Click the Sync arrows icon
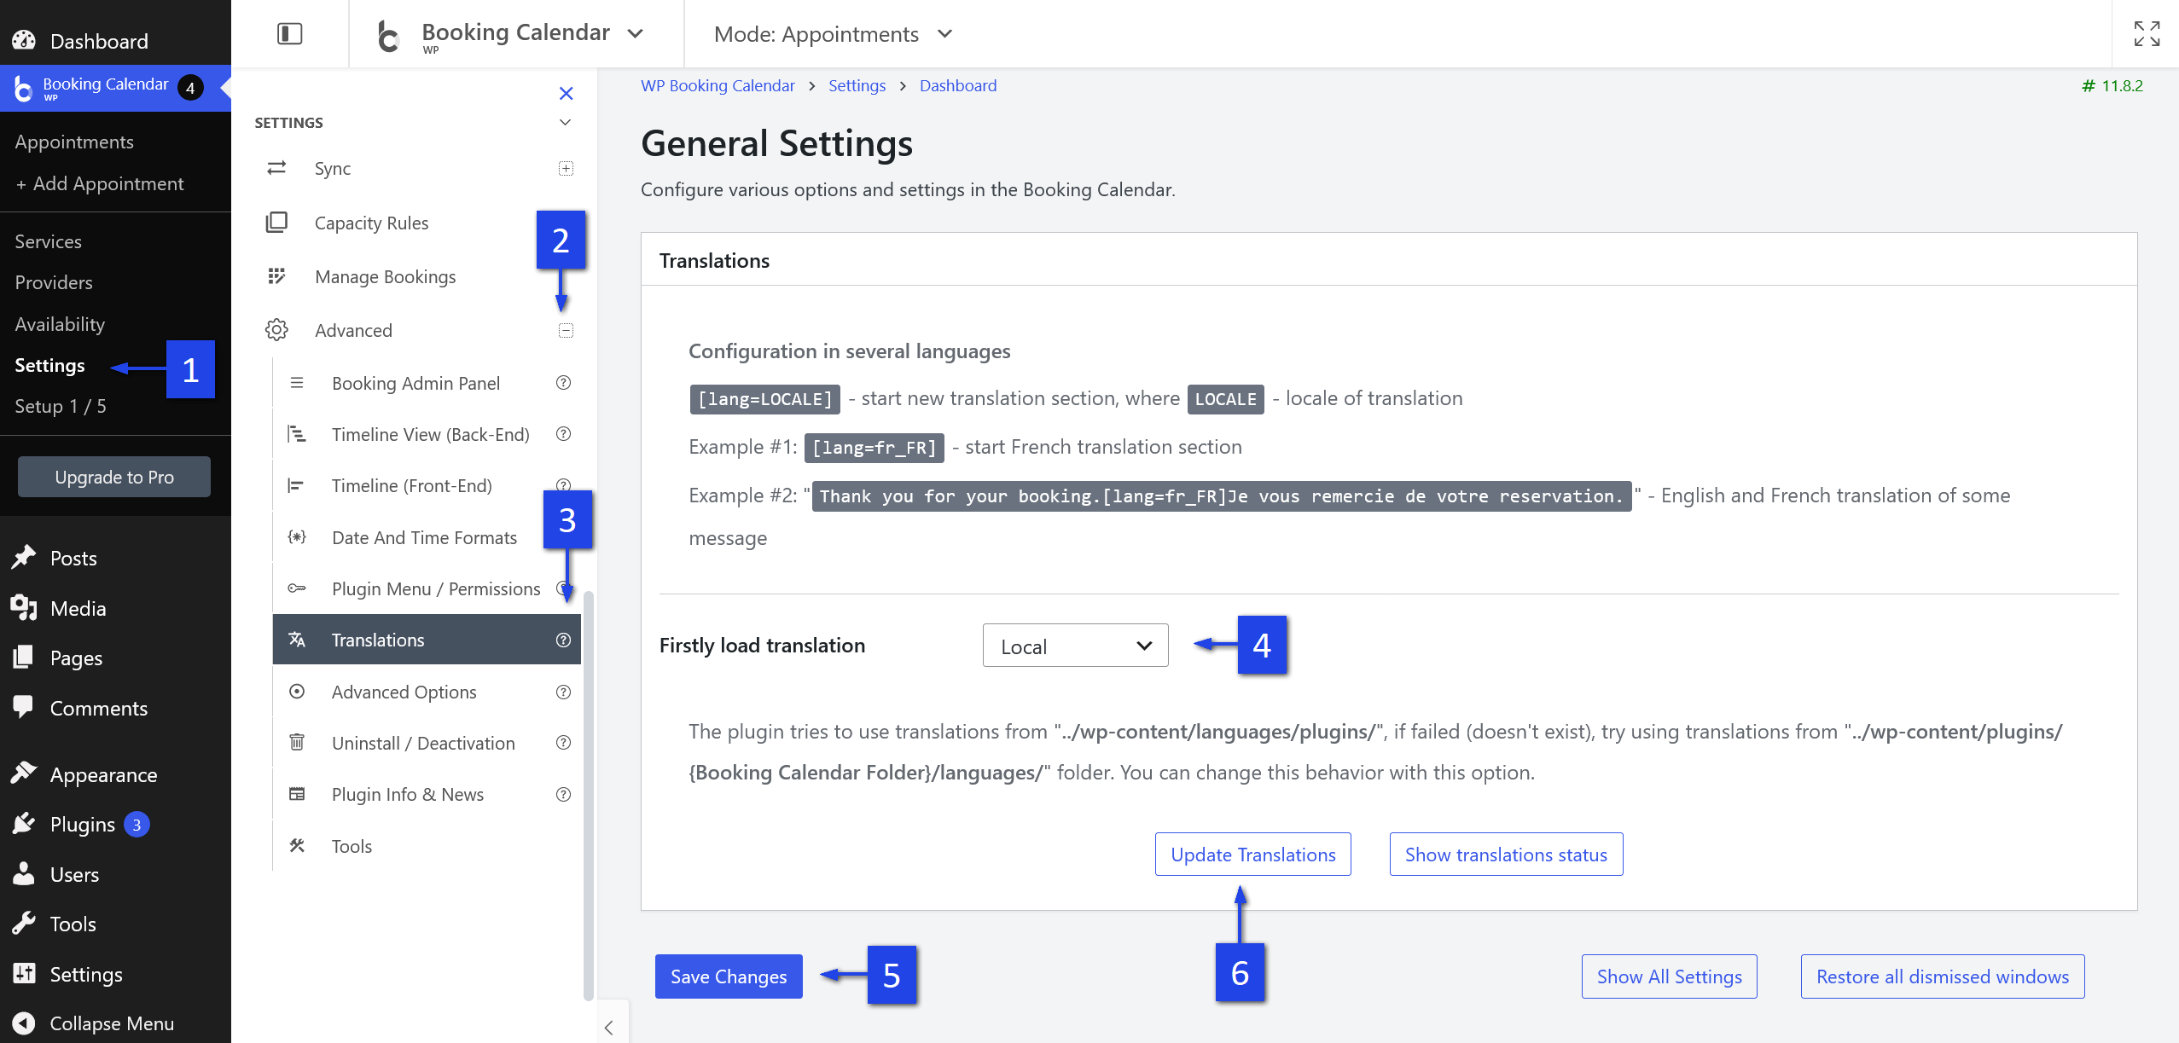Screen dimensions: 2179x1043 [276, 168]
